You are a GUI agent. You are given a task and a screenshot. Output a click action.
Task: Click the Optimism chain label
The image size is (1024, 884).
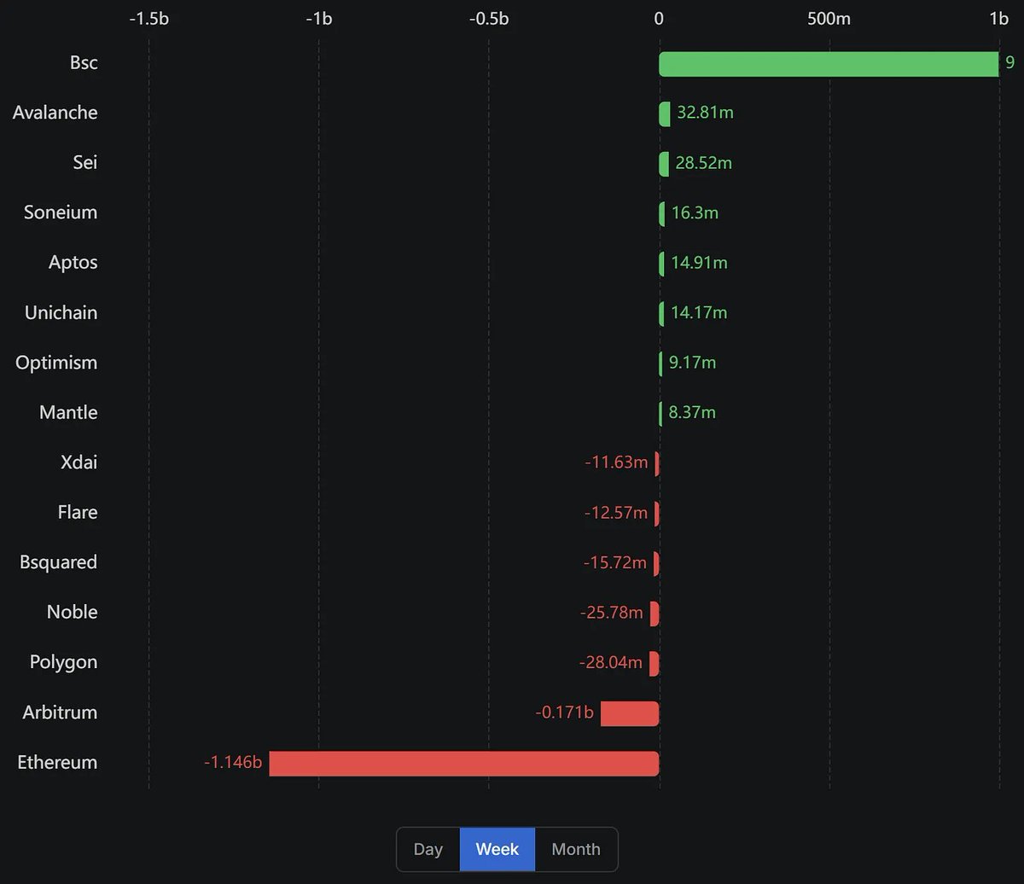pos(56,363)
